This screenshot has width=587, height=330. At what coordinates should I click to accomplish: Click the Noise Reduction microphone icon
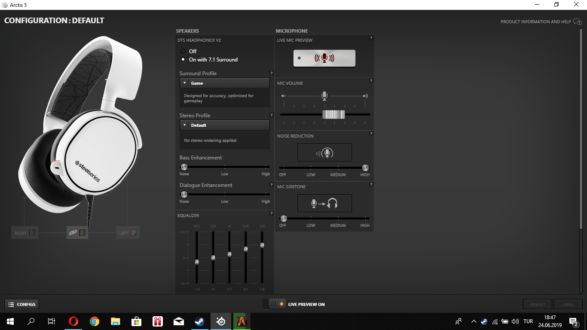point(324,153)
